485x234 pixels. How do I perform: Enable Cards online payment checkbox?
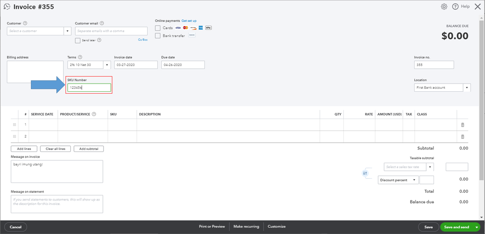pyautogui.click(x=158, y=28)
